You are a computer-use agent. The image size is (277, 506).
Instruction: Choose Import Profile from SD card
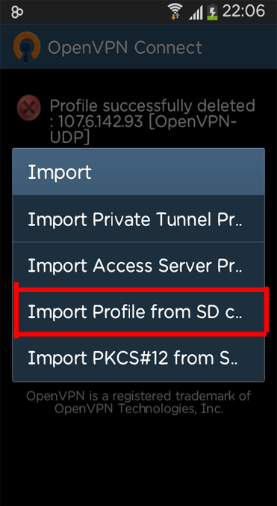pos(138,311)
